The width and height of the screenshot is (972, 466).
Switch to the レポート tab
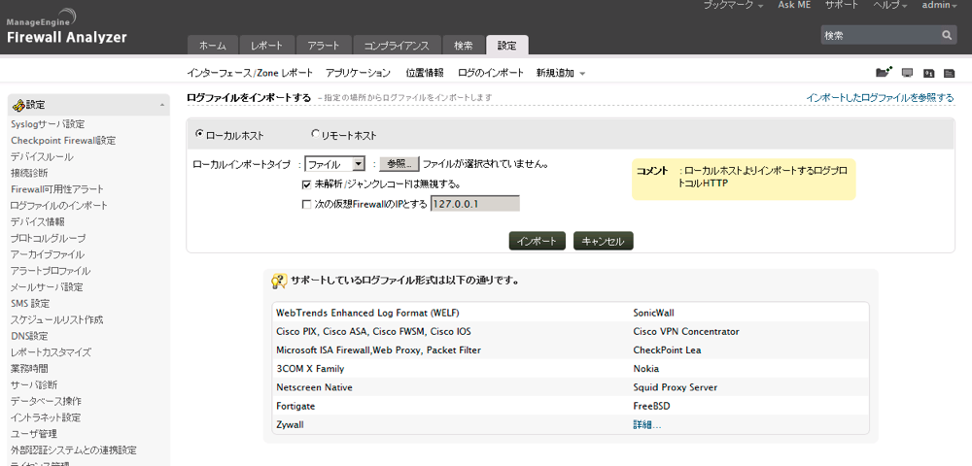click(266, 46)
